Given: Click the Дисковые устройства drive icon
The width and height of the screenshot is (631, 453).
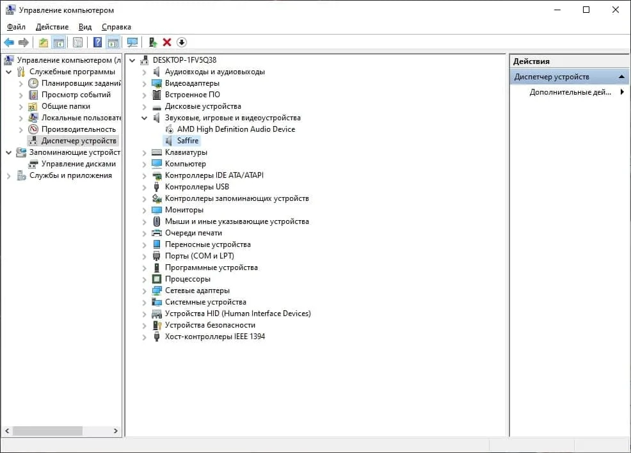Looking at the screenshot, I should pyautogui.click(x=157, y=107).
